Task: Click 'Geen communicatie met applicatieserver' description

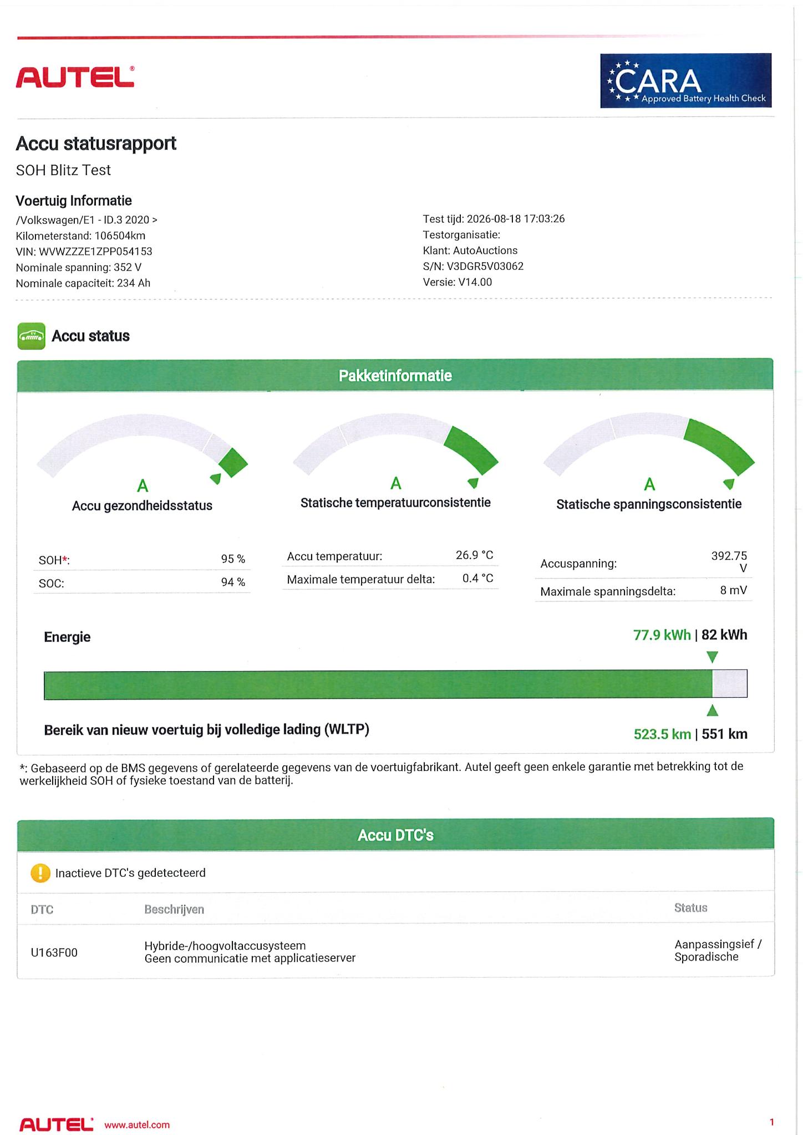Action: point(250,958)
